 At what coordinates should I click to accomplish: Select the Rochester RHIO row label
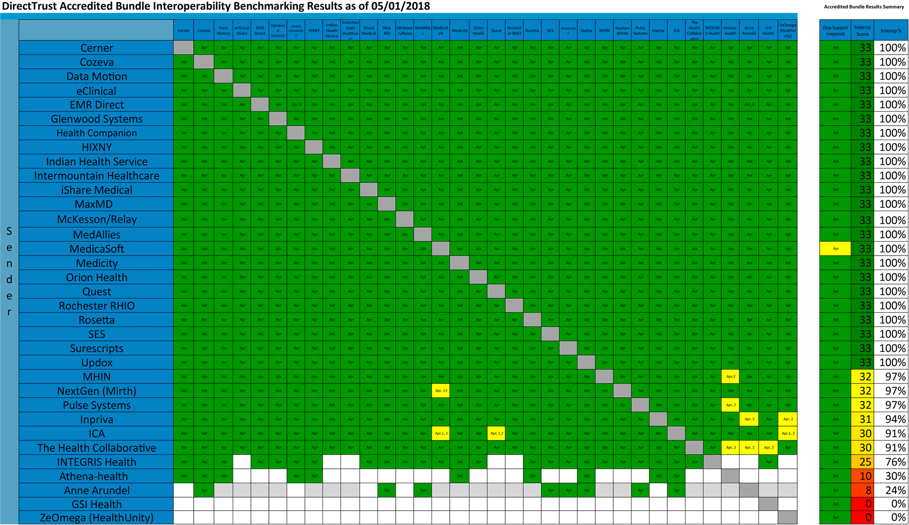(96, 306)
